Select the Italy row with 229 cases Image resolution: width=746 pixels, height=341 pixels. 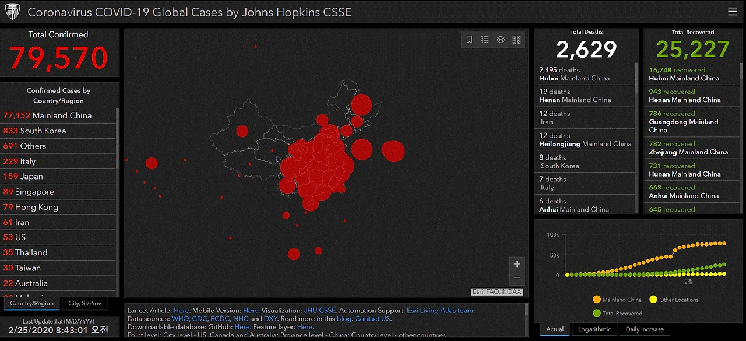pos(58,161)
